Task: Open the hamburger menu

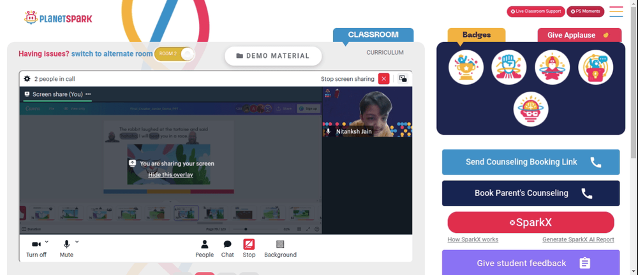Action: (x=616, y=11)
